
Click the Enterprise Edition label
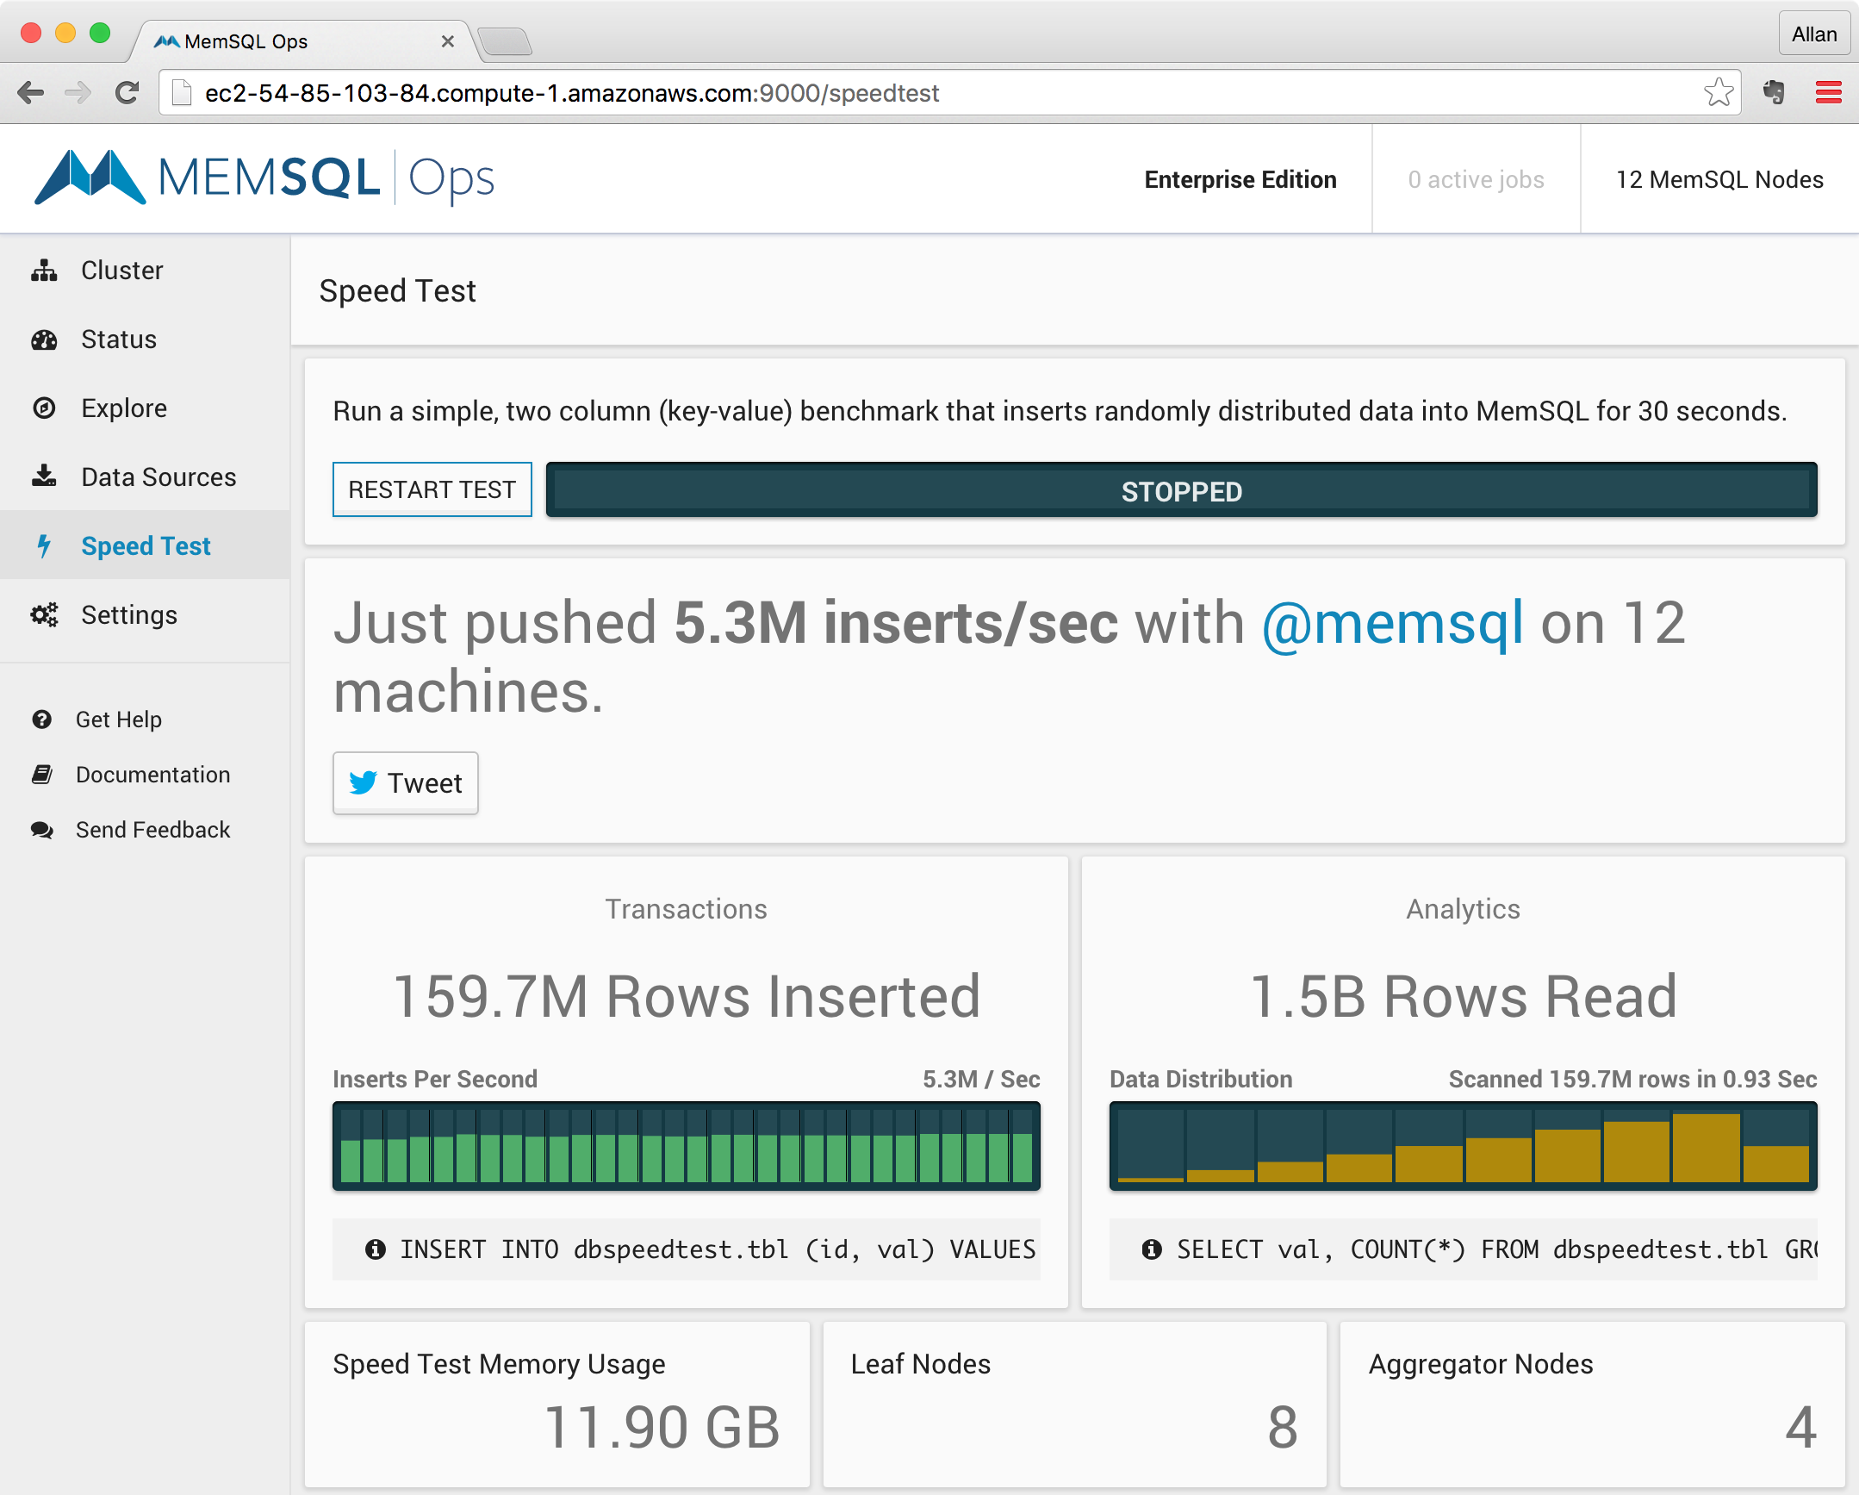tap(1240, 178)
